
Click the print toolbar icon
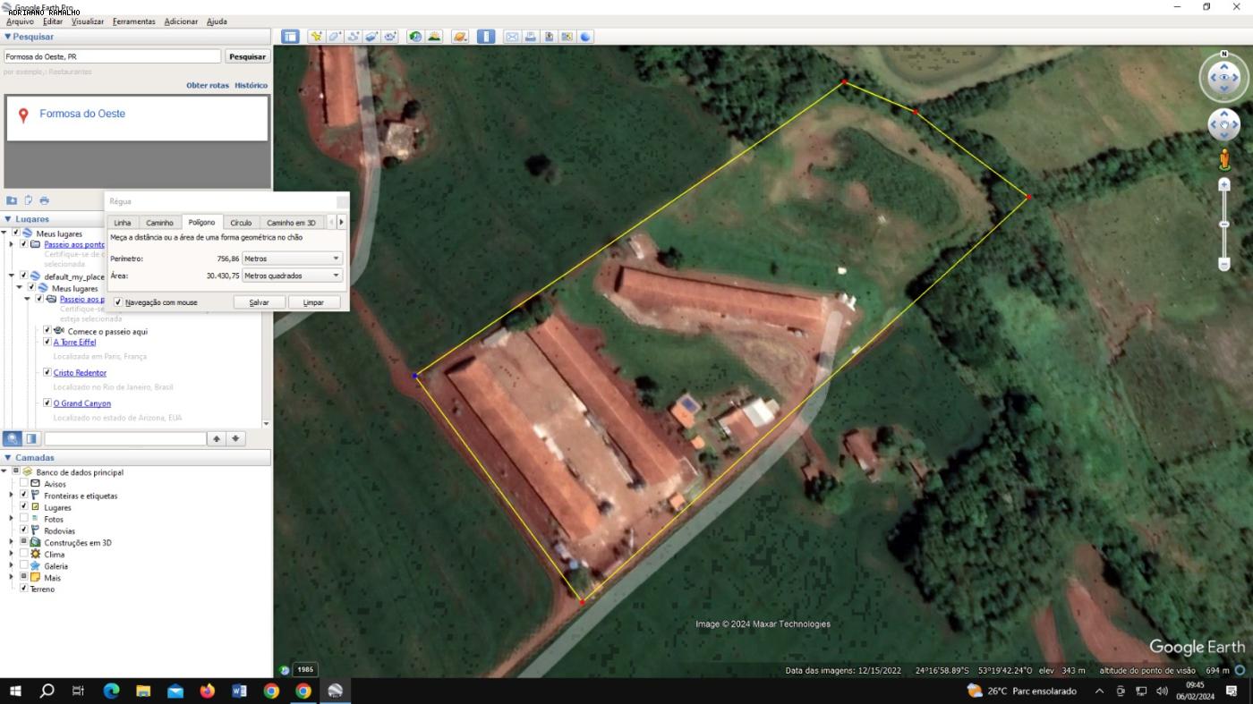pyautogui.click(x=531, y=37)
